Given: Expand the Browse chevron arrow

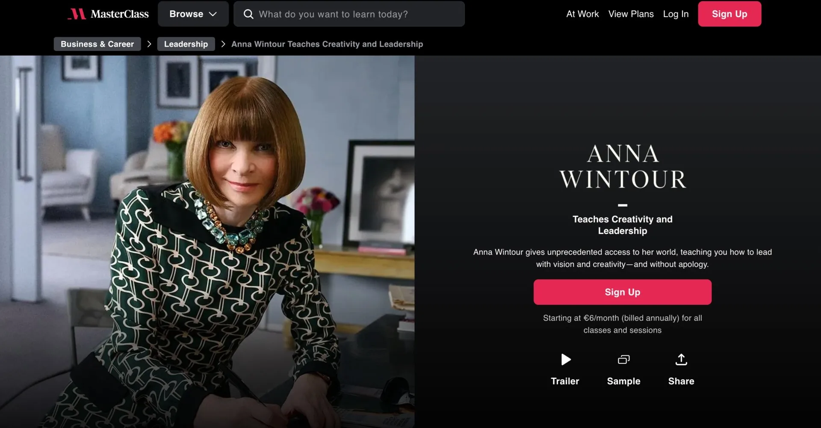Looking at the screenshot, I should click(213, 14).
